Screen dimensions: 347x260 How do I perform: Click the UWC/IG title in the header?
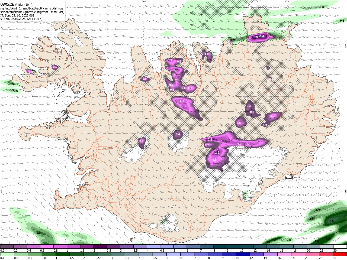7,4
